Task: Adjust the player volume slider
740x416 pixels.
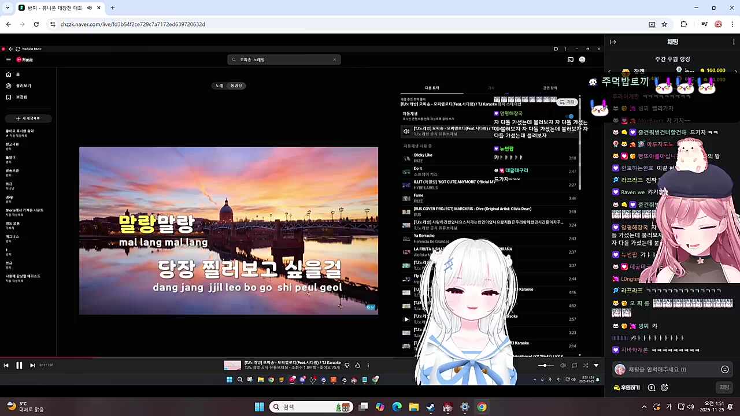Action: click(x=545, y=365)
